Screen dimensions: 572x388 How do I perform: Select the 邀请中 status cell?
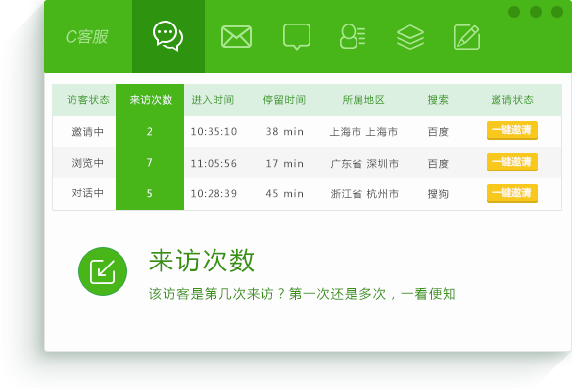click(x=87, y=131)
